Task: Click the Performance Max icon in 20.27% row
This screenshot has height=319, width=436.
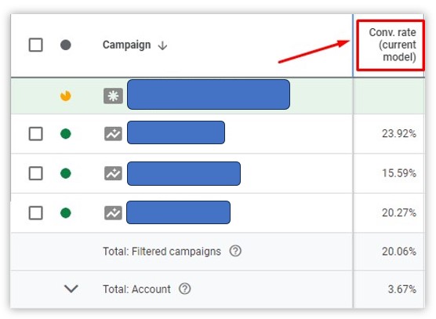Action: coord(113,213)
